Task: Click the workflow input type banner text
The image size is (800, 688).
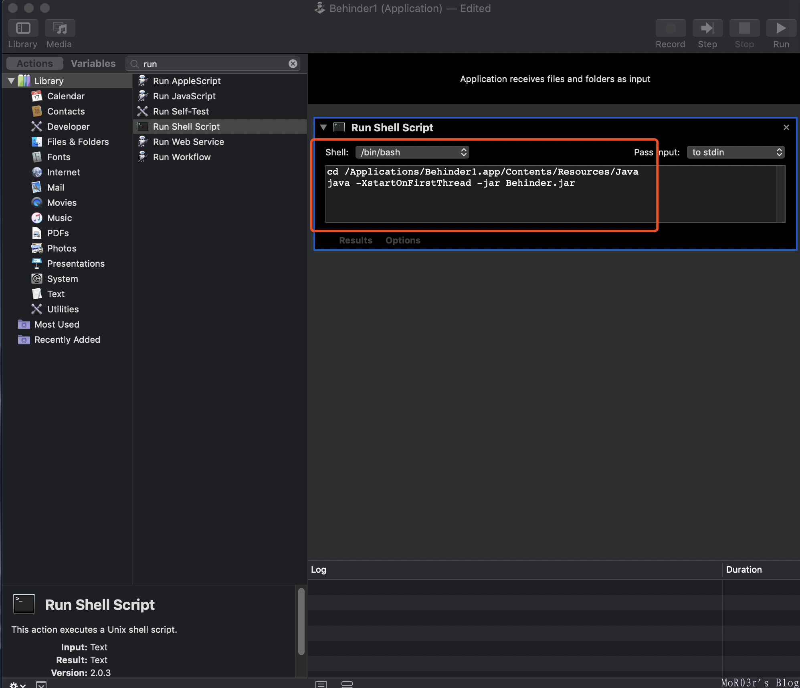Action: click(555, 79)
